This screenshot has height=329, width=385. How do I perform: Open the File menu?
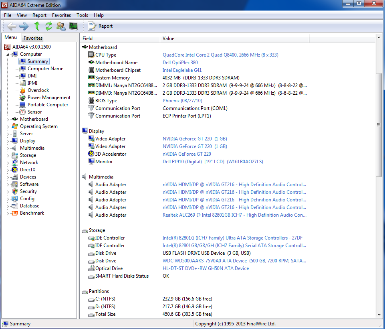[8, 15]
